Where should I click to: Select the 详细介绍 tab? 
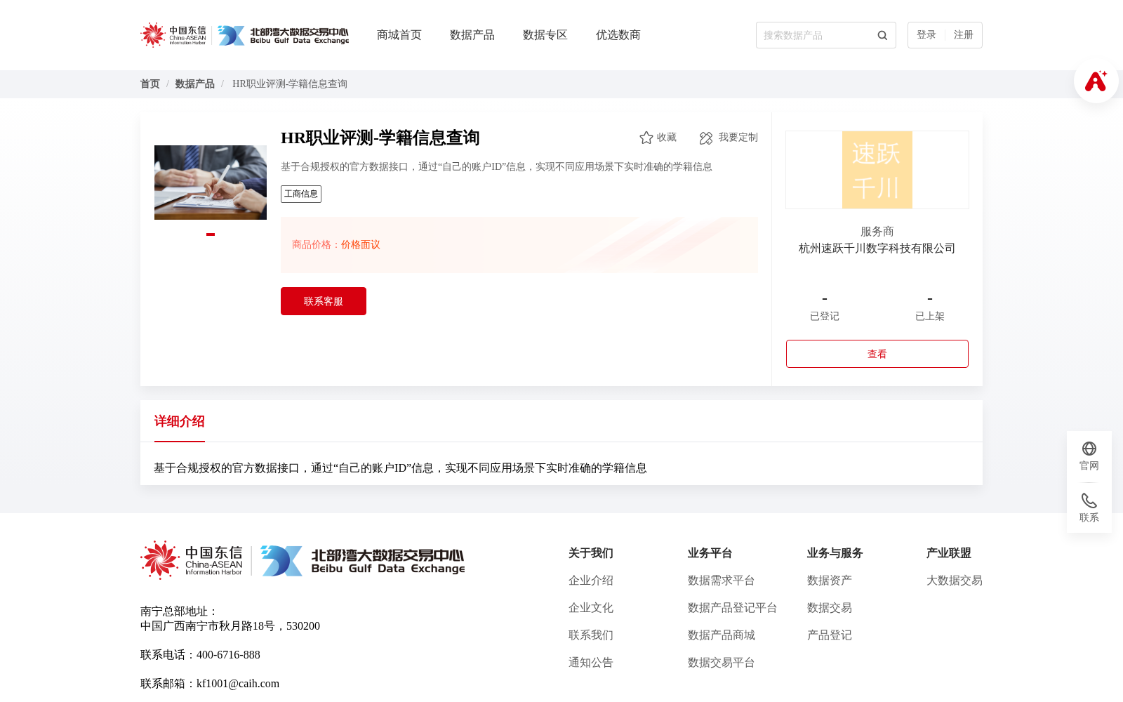(180, 421)
